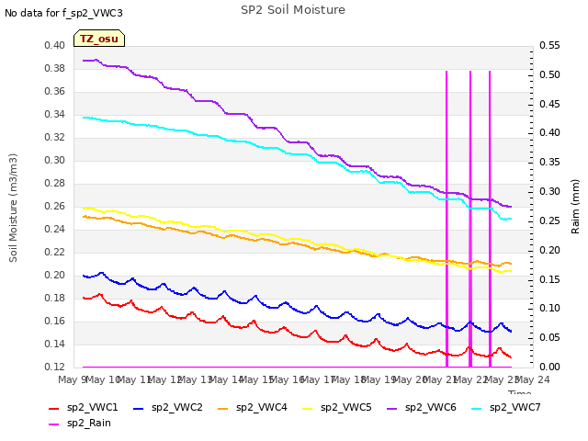This screenshot has height=441, width=588.
Task: Click the SP2 Soil Moisture chart title
Action: 293,10
